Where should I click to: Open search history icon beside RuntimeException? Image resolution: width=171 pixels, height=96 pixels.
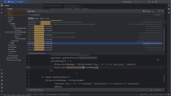click(x=29, y=15)
